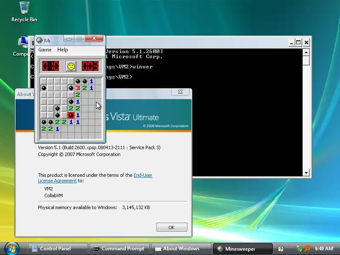Click the 'Vista Ultimate' banner text
Screen dimensions: 340x255
(134, 116)
